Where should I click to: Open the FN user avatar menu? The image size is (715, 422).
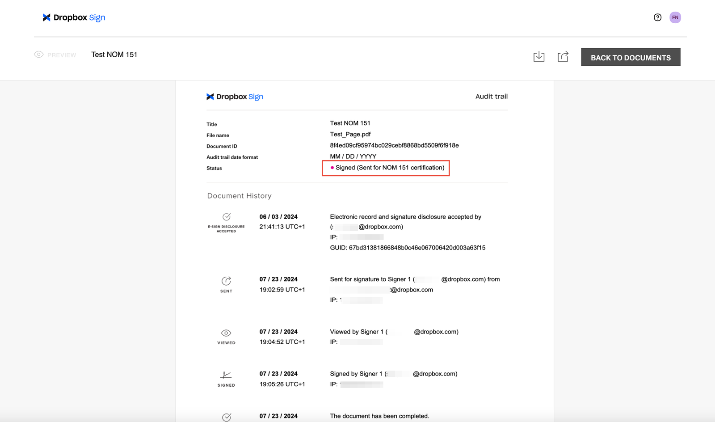point(675,17)
